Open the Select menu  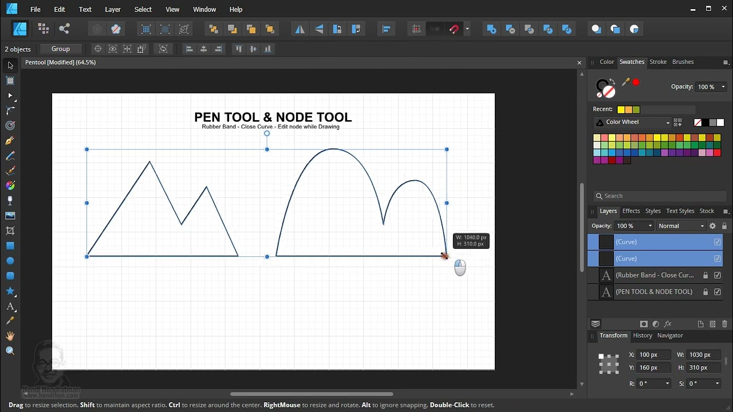coord(143,9)
